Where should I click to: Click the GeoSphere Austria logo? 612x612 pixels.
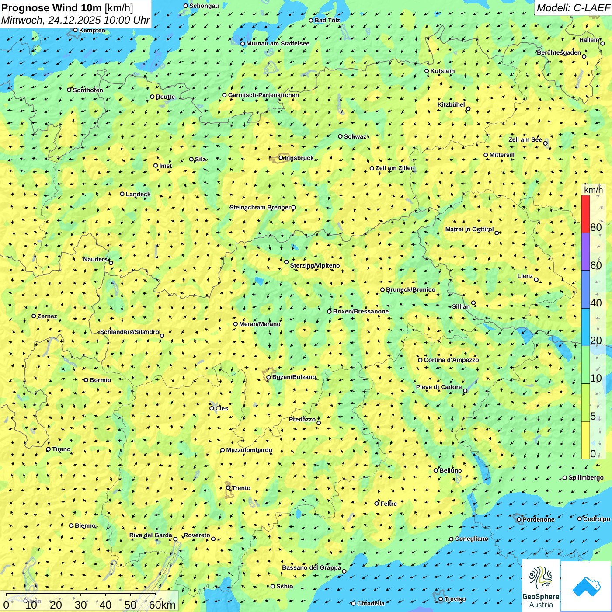point(541,586)
